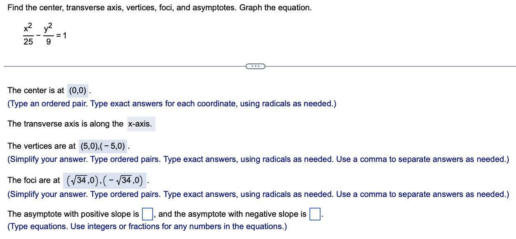Image resolution: width=516 pixels, height=239 pixels.
Task: Click the positive slope asymptote answer box
Action: 146,213
